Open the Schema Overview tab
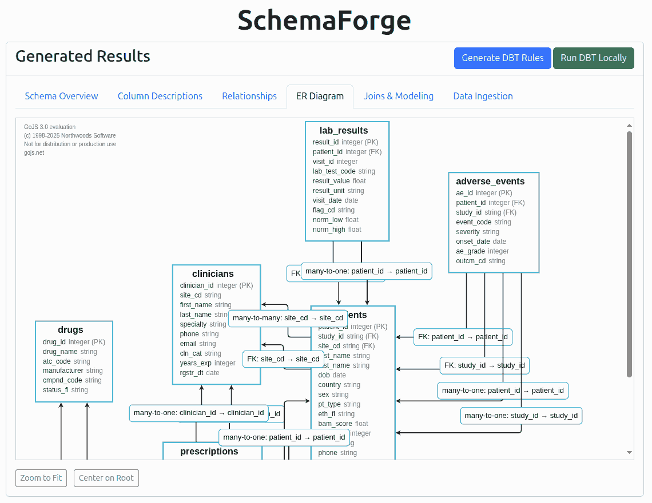652x503 pixels. coord(61,96)
